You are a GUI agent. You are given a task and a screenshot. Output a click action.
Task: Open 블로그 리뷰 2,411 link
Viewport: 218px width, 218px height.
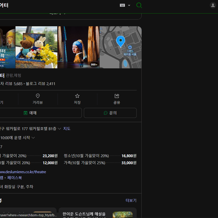41,84
